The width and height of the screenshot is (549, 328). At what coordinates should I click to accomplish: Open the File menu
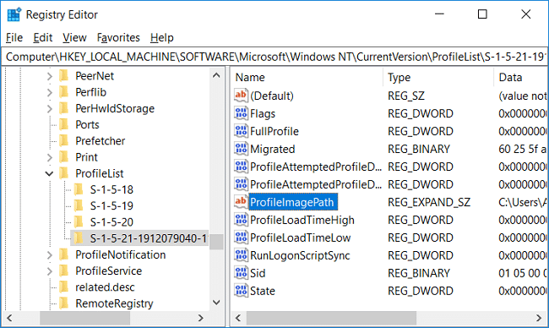point(14,37)
